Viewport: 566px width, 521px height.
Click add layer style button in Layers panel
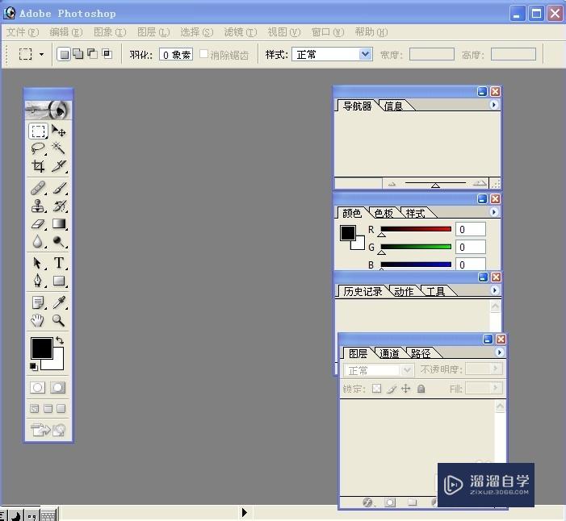[367, 502]
